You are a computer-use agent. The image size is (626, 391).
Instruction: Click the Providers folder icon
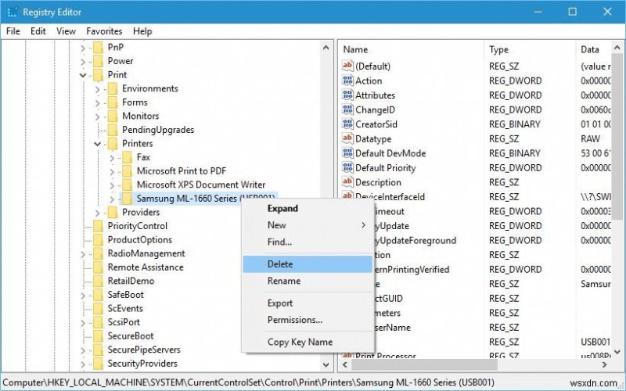113,212
